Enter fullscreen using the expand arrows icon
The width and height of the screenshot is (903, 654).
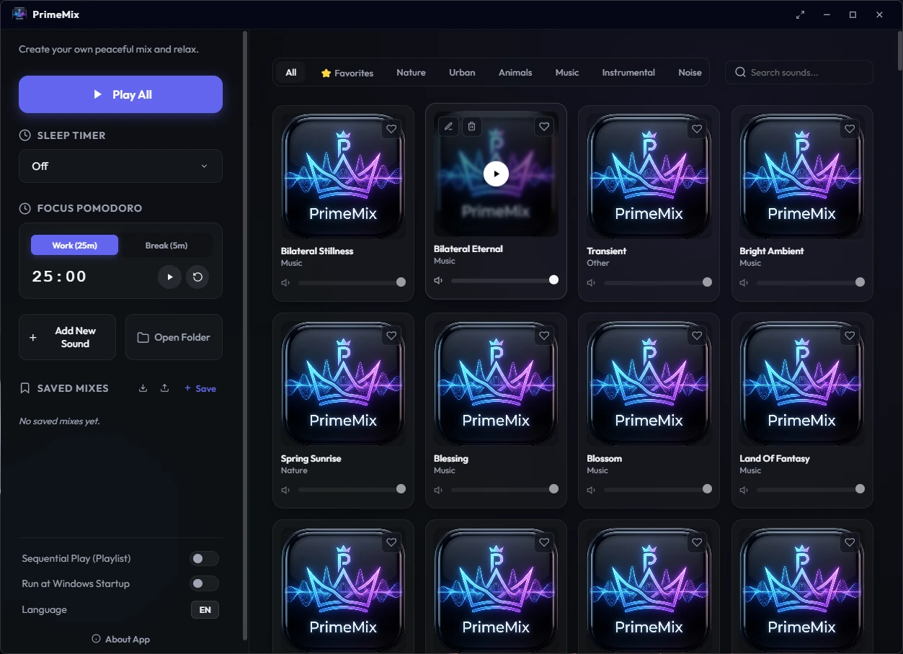click(800, 14)
